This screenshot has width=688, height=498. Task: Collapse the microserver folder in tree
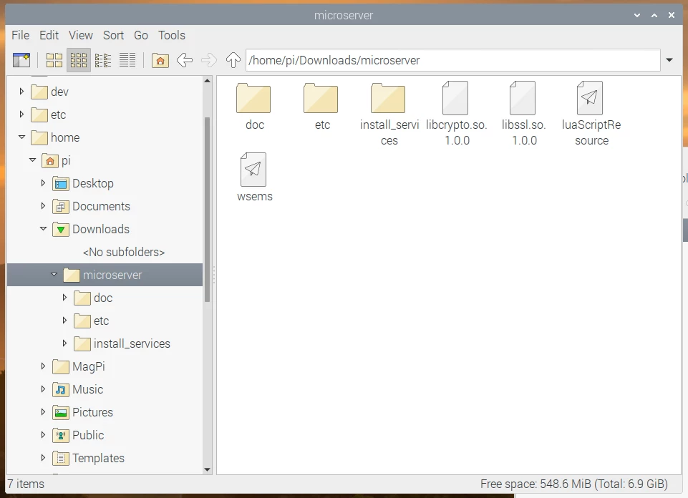tap(54, 275)
